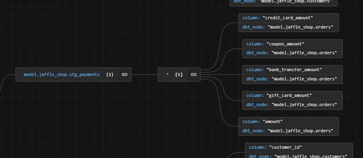Click the column key beside "coupon_amount"
363x158 pixels.
(255, 44)
